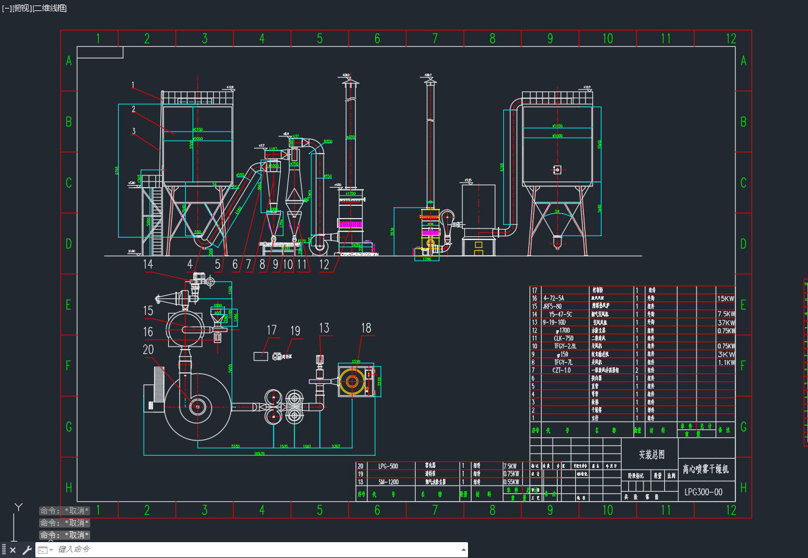This screenshot has width=808, height=558.
Task: Select plan view callout number 13
Action: tap(324, 328)
